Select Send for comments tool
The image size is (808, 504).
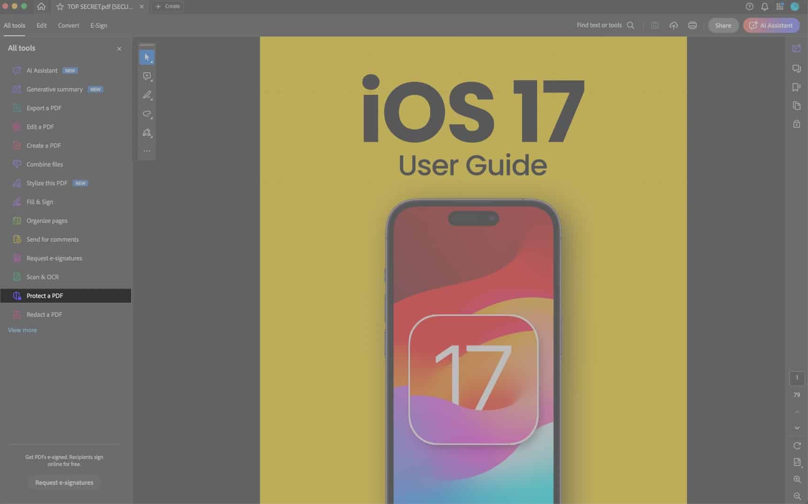point(66,239)
